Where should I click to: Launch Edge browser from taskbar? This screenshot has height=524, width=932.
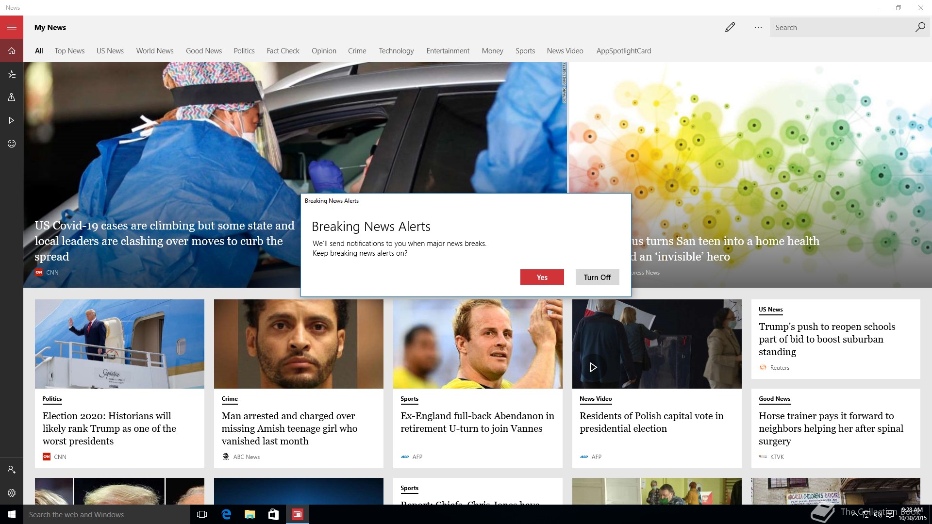coord(226,514)
